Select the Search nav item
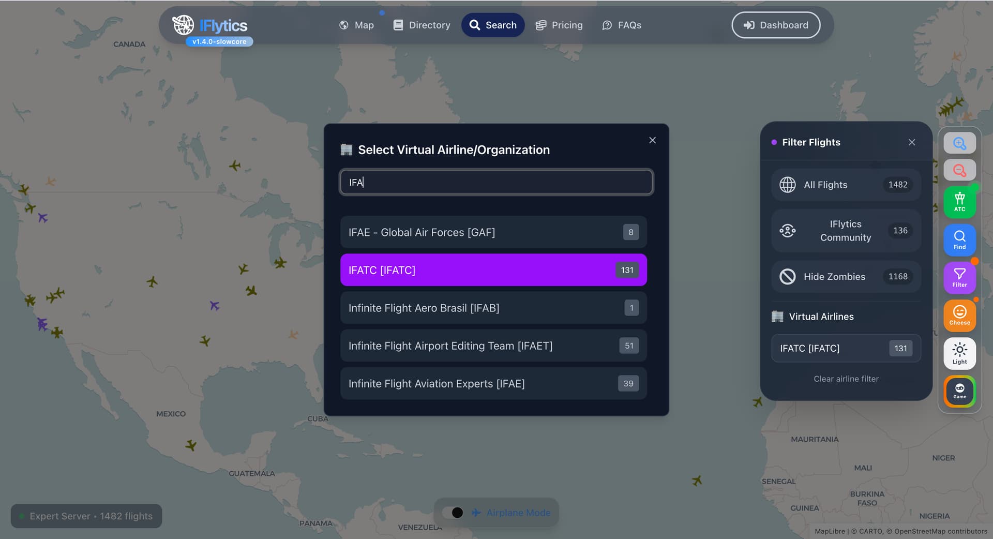This screenshot has height=539, width=993. [x=493, y=25]
